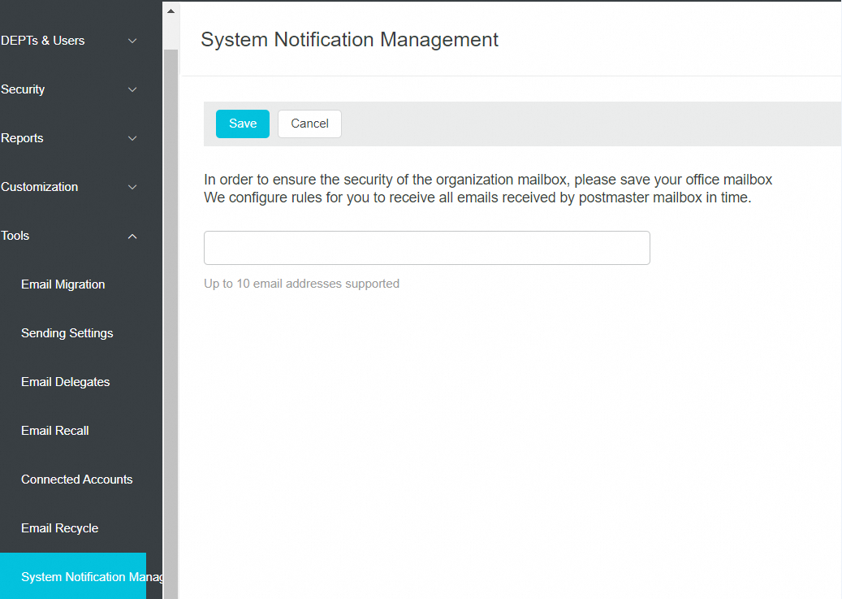Viewport: 842px width, 599px height.
Task: Expand the DEPTs & Users chevron
Action: pyautogui.click(x=132, y=41)
